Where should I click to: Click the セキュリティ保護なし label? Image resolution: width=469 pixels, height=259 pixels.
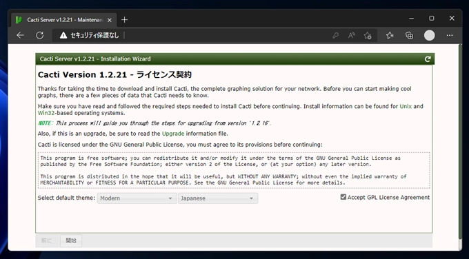[x=94, y=36]
